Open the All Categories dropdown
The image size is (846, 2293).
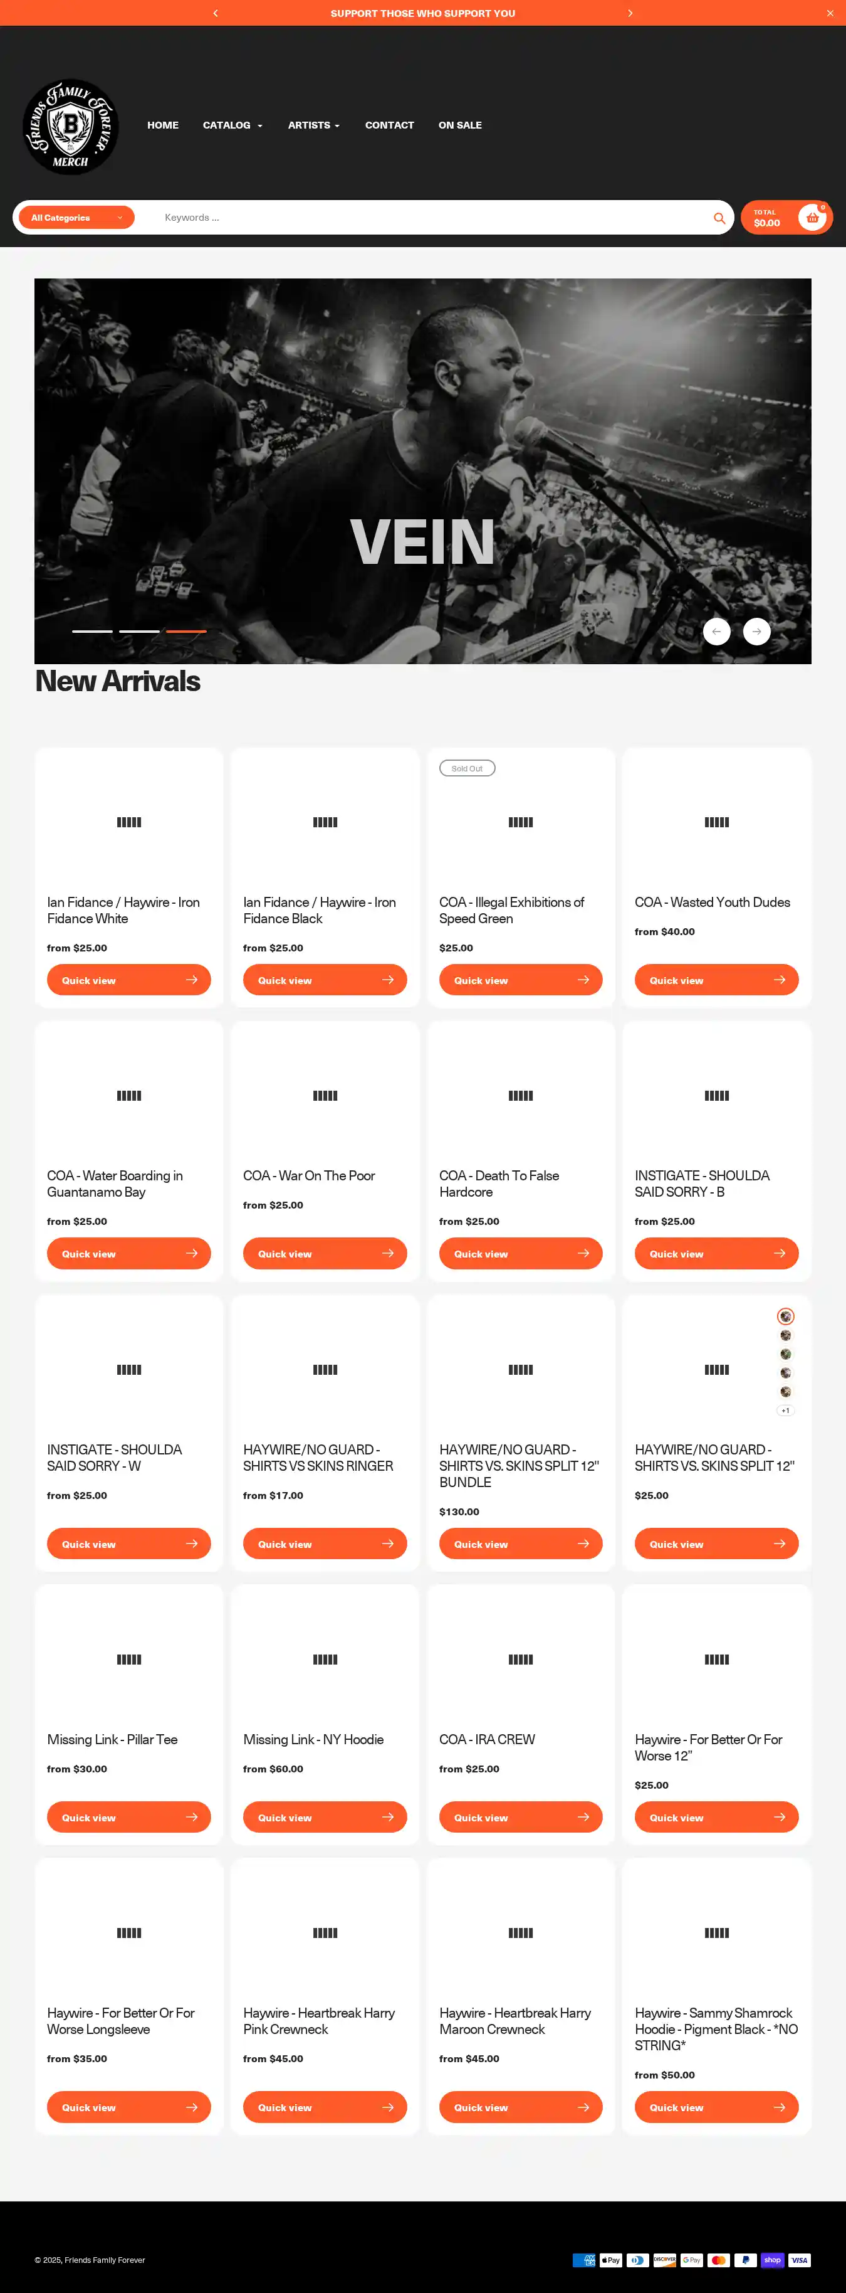76,218
